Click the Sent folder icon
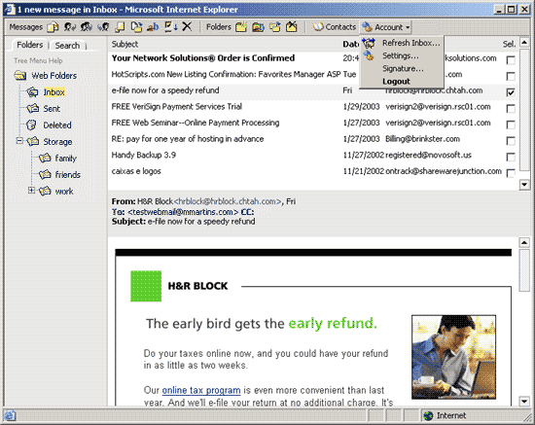The width and height of the screenshot is (535, 425). pos(33,109)
